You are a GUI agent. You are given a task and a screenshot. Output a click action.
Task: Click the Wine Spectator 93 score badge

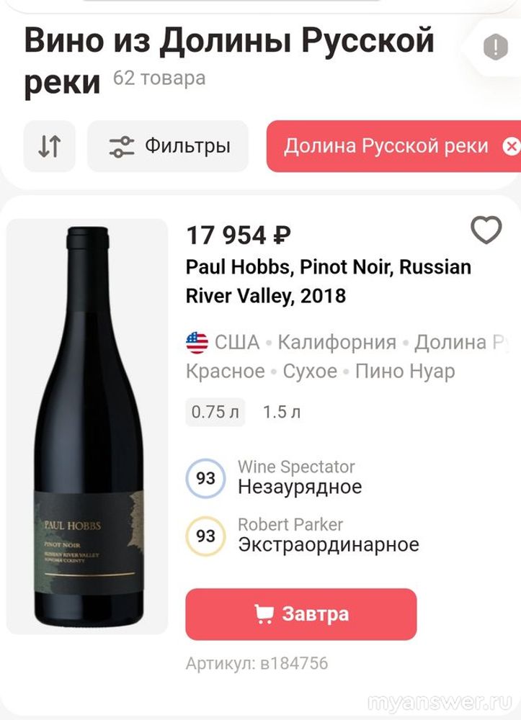(x=205, y=478)
